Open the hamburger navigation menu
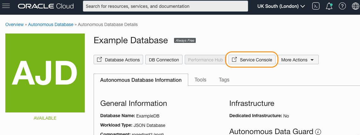 (x=6, y=6)
